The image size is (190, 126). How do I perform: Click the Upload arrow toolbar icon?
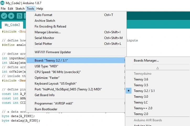(x=11, y=16)
